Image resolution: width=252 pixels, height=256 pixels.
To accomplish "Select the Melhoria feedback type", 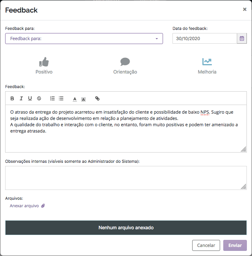I will [x=207, y=66].
